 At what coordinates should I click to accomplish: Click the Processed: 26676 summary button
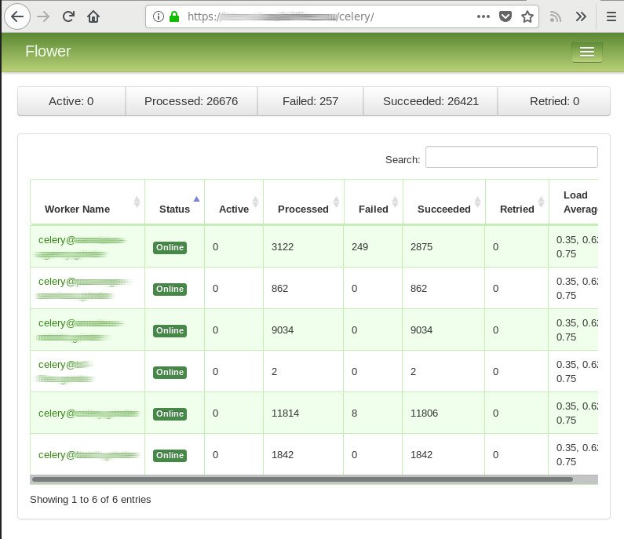click(x=191, y=101)
